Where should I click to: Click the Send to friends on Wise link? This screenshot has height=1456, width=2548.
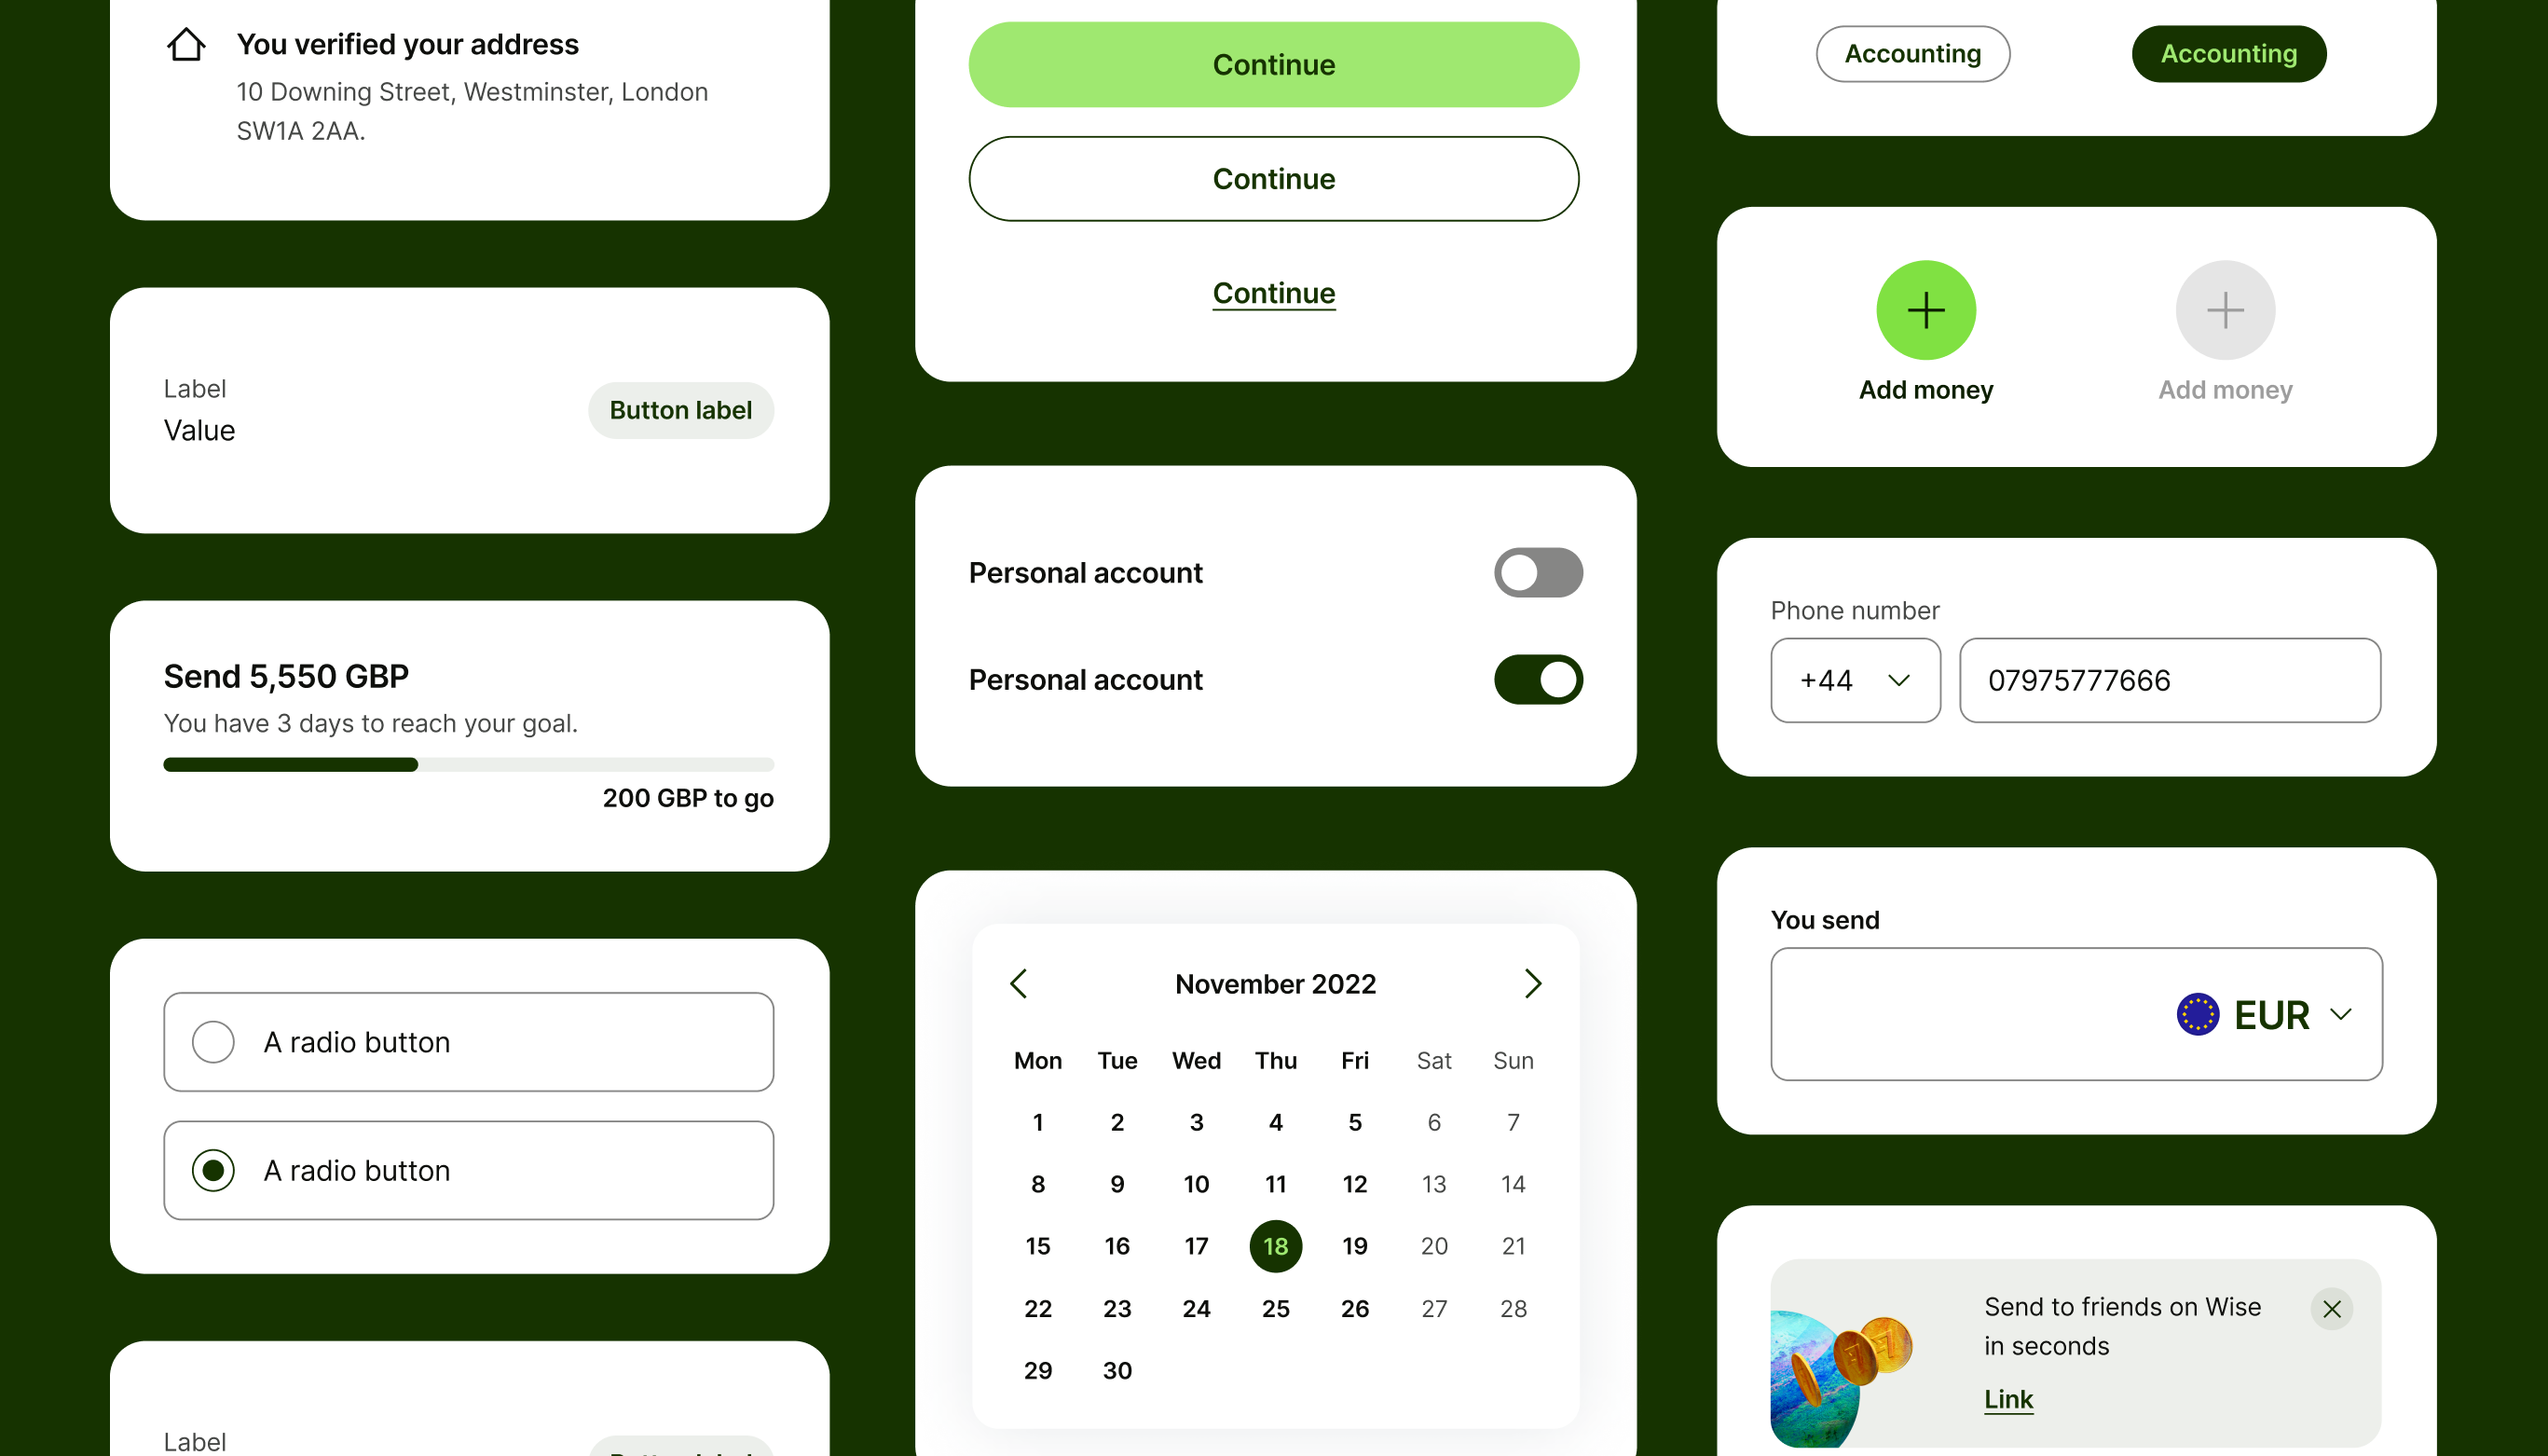pos(2007,1398)
